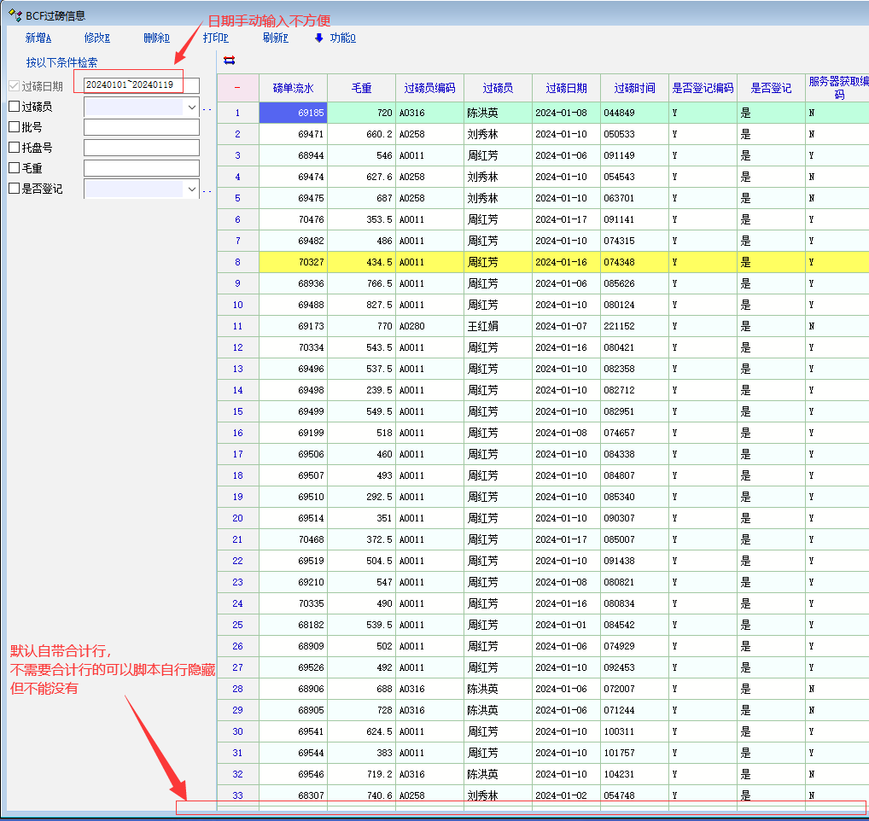Tick the 批号 filter checkbox
869x821 pixels.
tap(14, 127)
